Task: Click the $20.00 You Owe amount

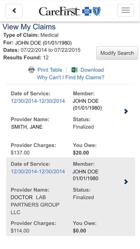Action: (81, 153)
